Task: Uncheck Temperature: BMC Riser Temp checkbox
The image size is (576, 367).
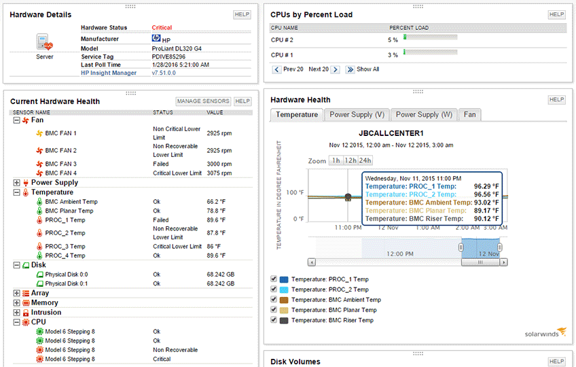Action: coord(274,320)
